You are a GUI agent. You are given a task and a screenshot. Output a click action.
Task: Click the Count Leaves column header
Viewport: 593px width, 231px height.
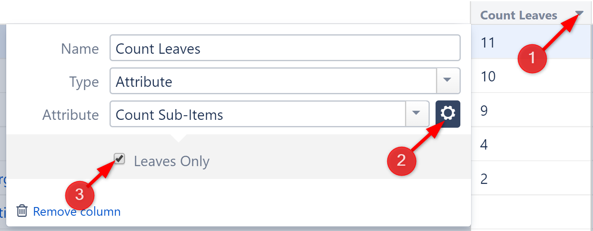(519, 15)
